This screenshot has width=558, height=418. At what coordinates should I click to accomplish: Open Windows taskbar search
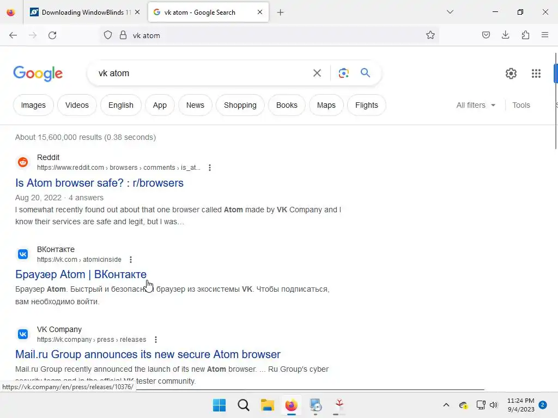pos(244,405)
